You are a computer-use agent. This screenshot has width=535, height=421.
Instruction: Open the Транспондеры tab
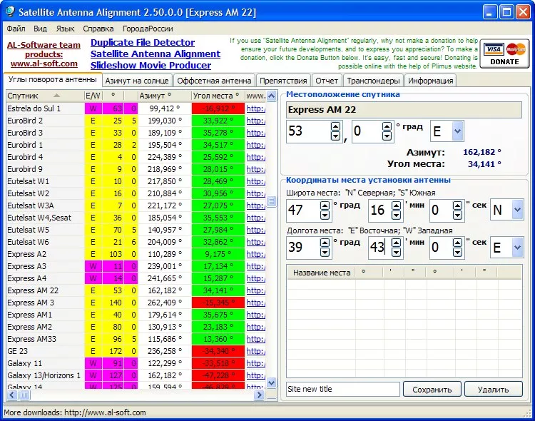(372, 81)
